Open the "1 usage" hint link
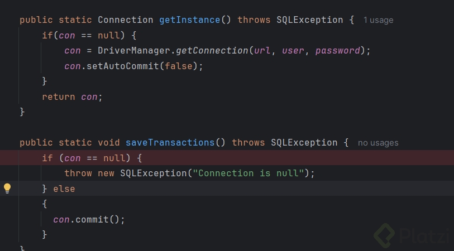This screenshot has height=251, width=454. pyautogui.click(x=378, y=20)
